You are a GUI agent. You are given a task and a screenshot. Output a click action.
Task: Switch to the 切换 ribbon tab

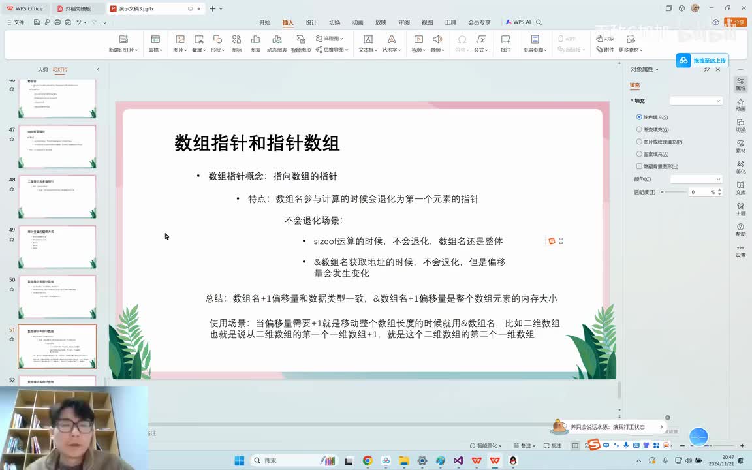coord(334,22)
